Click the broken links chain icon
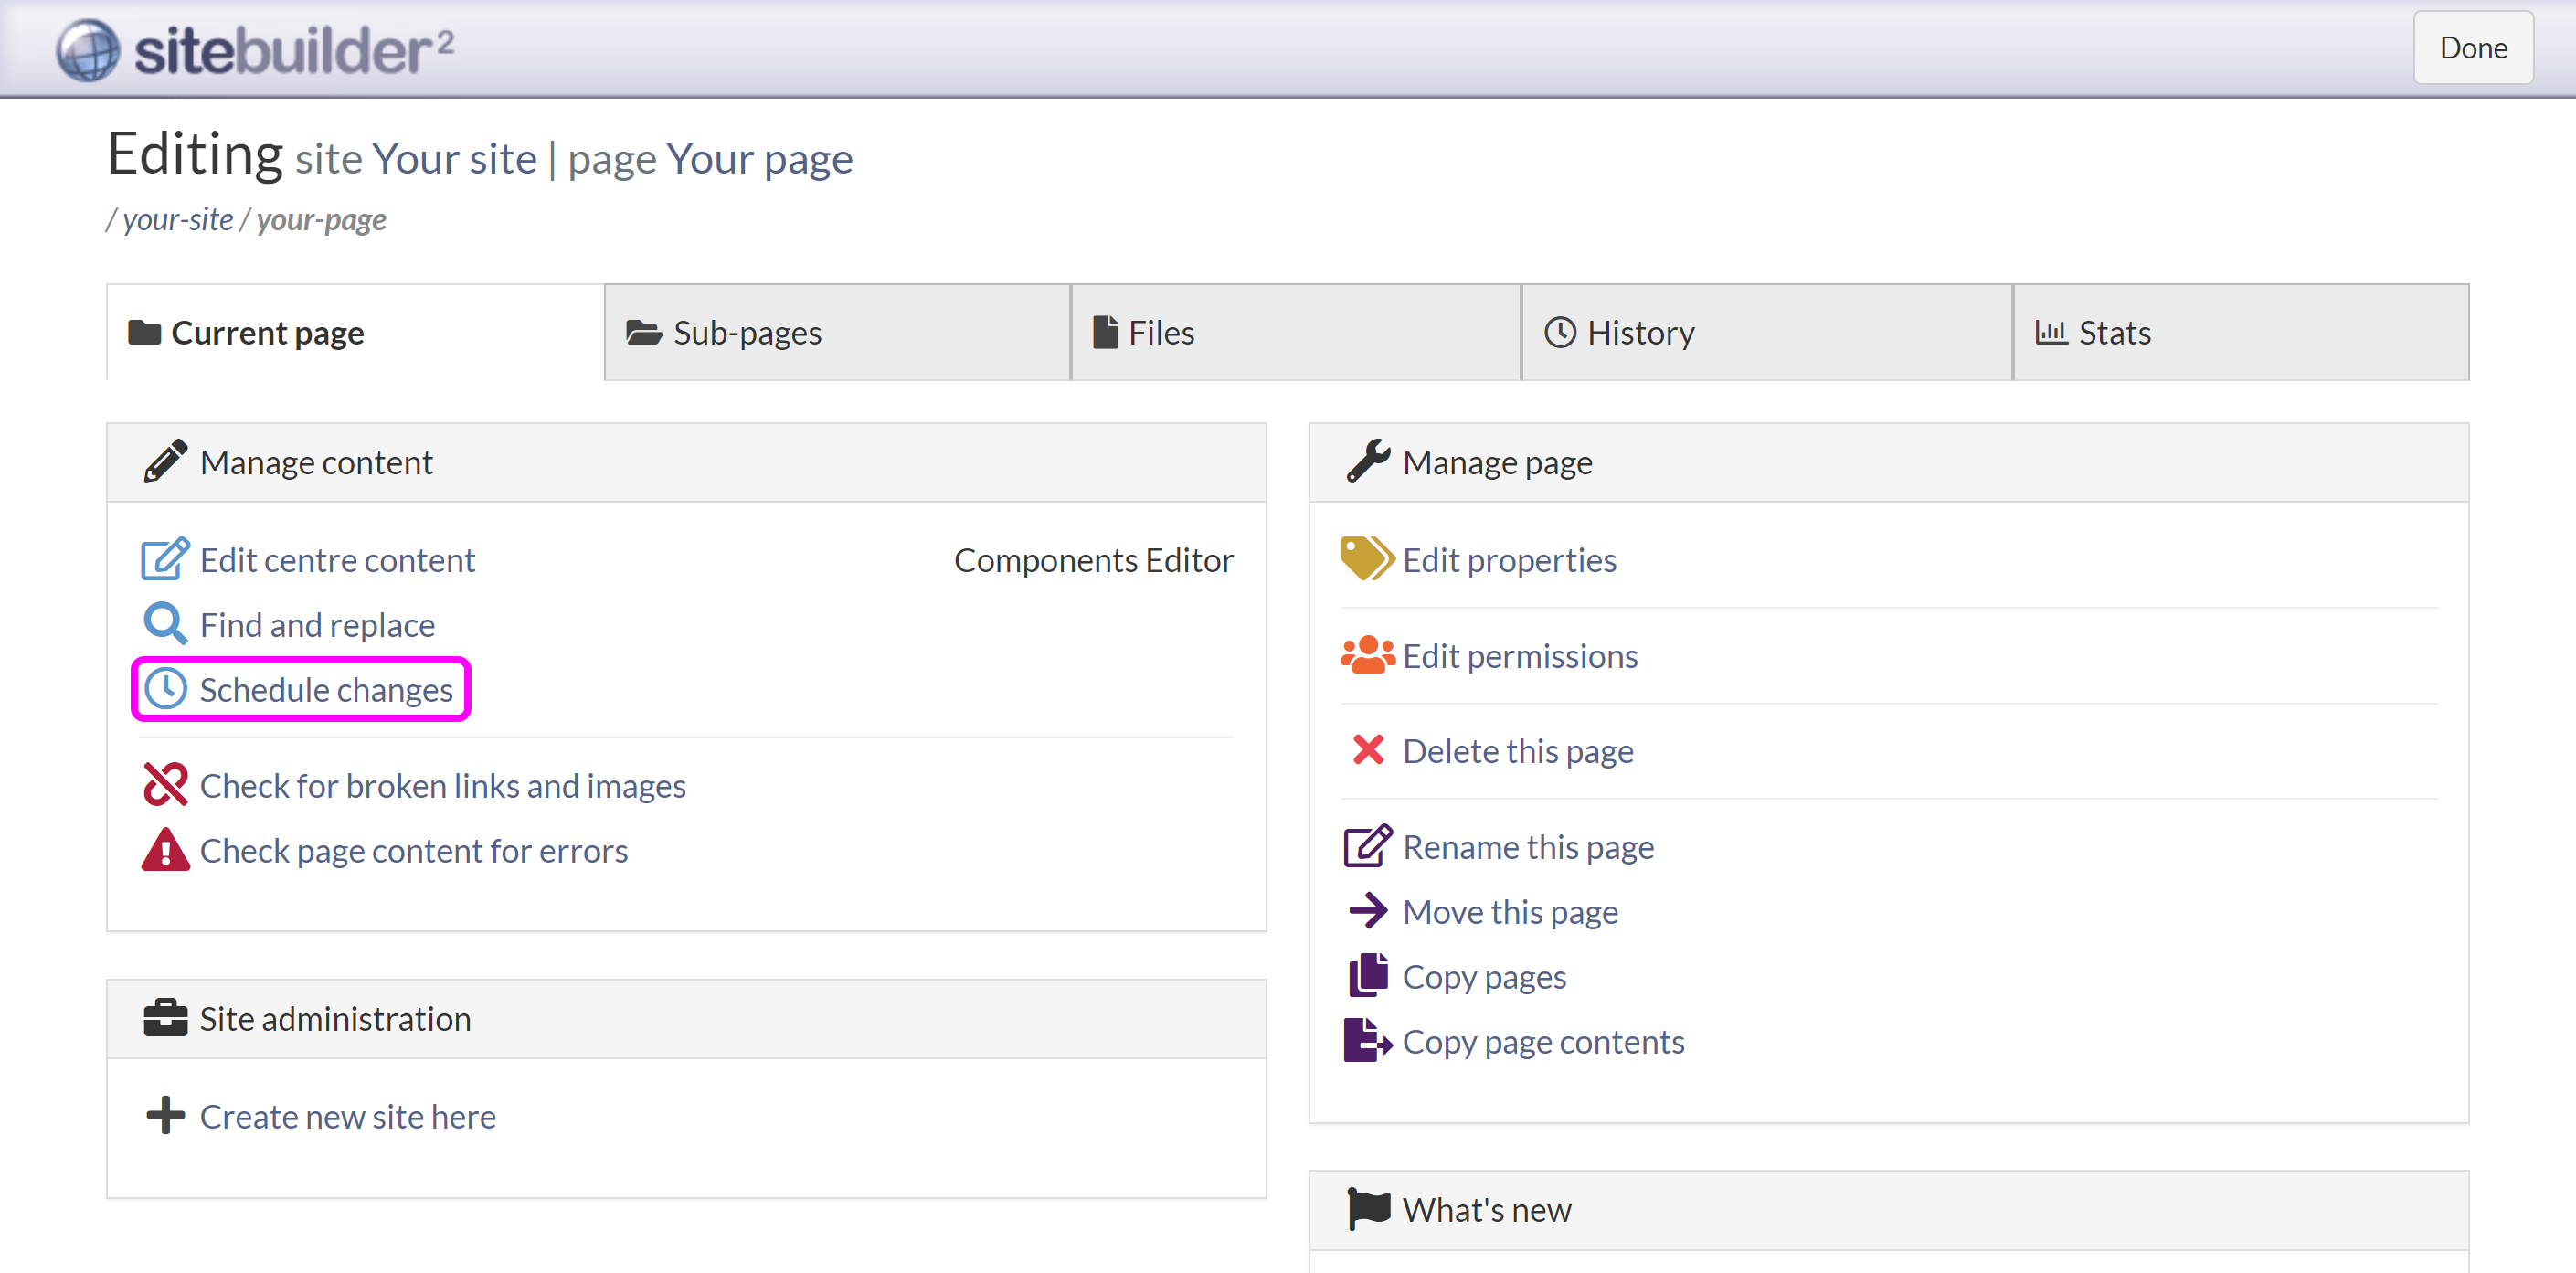Screen dimensions: 2576x1273 tap(165, 785)
